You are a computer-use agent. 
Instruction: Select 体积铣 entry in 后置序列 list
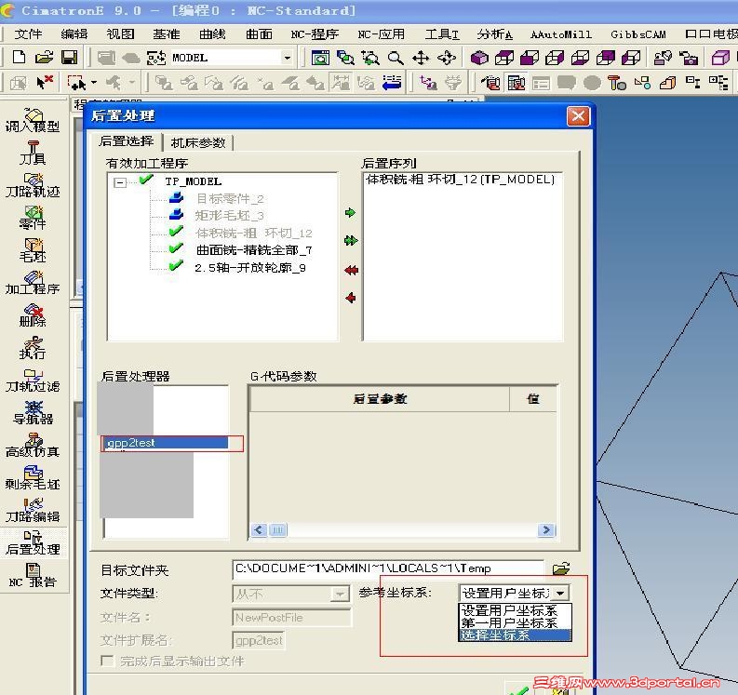tap(461, 180)
